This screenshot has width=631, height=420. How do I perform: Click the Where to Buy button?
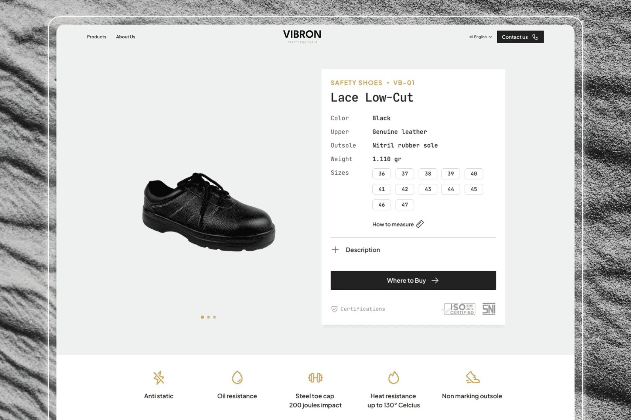pyautogui.click(x=413, y=280)
